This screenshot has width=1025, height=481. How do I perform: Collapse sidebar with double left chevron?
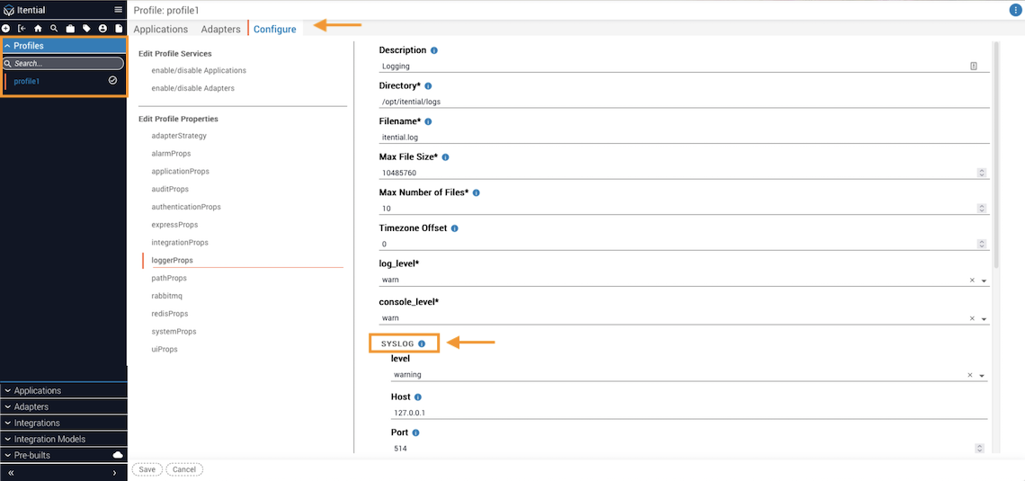[x=11, y=473]
